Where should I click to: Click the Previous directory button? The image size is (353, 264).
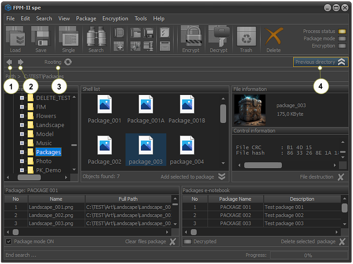[x=320, y=62]
